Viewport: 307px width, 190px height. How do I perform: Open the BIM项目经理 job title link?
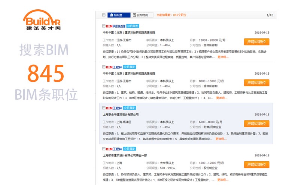click(116, 26)
